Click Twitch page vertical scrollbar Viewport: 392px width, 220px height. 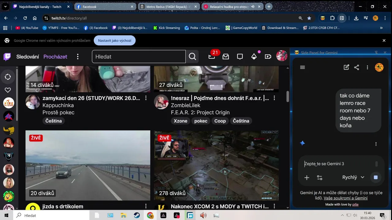tap(288, 97)
